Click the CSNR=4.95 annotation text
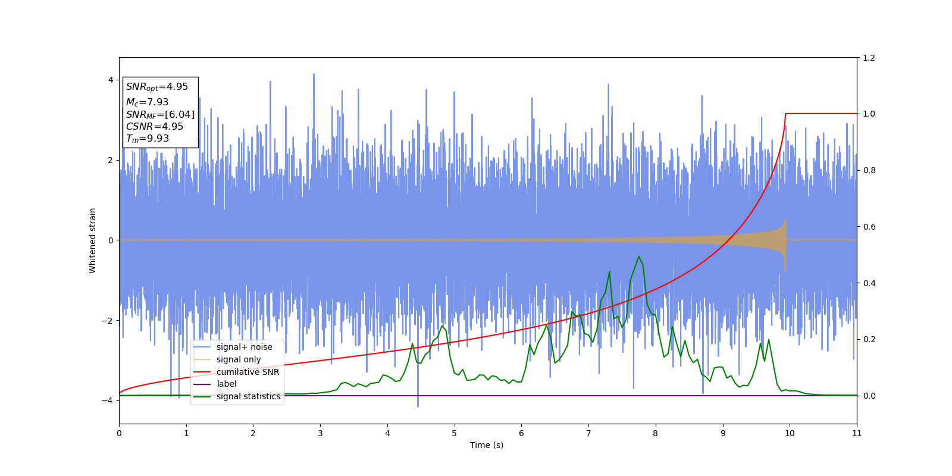The width and height of the screenshot is (952, 476). coord(154,126)
